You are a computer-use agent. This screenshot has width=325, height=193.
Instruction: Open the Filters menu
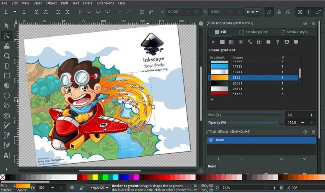[88, 3]
